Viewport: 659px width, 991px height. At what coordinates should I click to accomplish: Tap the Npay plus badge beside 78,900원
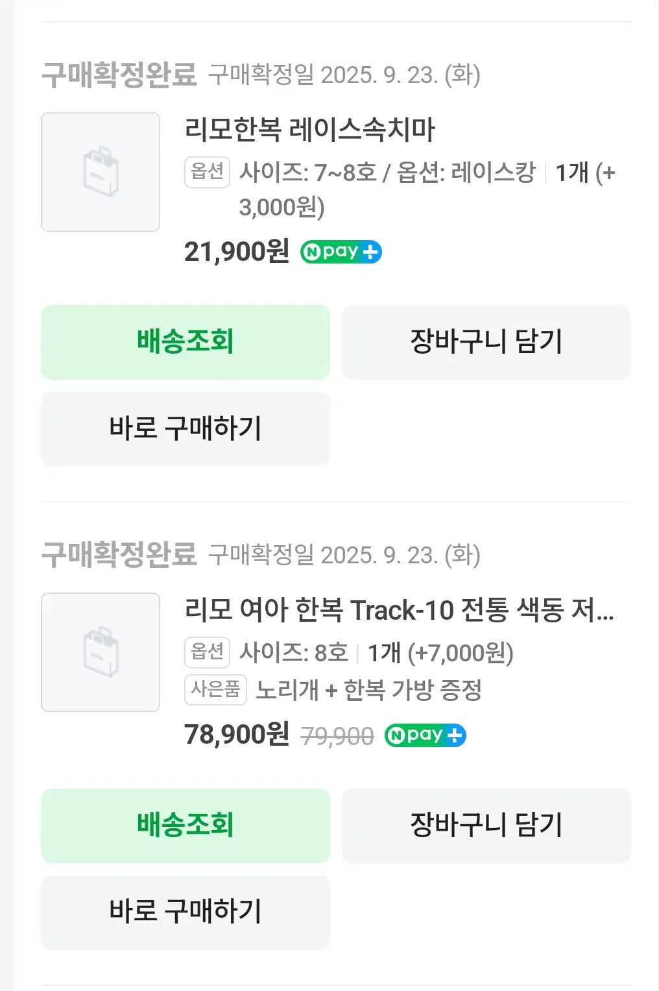coord(425,735)
